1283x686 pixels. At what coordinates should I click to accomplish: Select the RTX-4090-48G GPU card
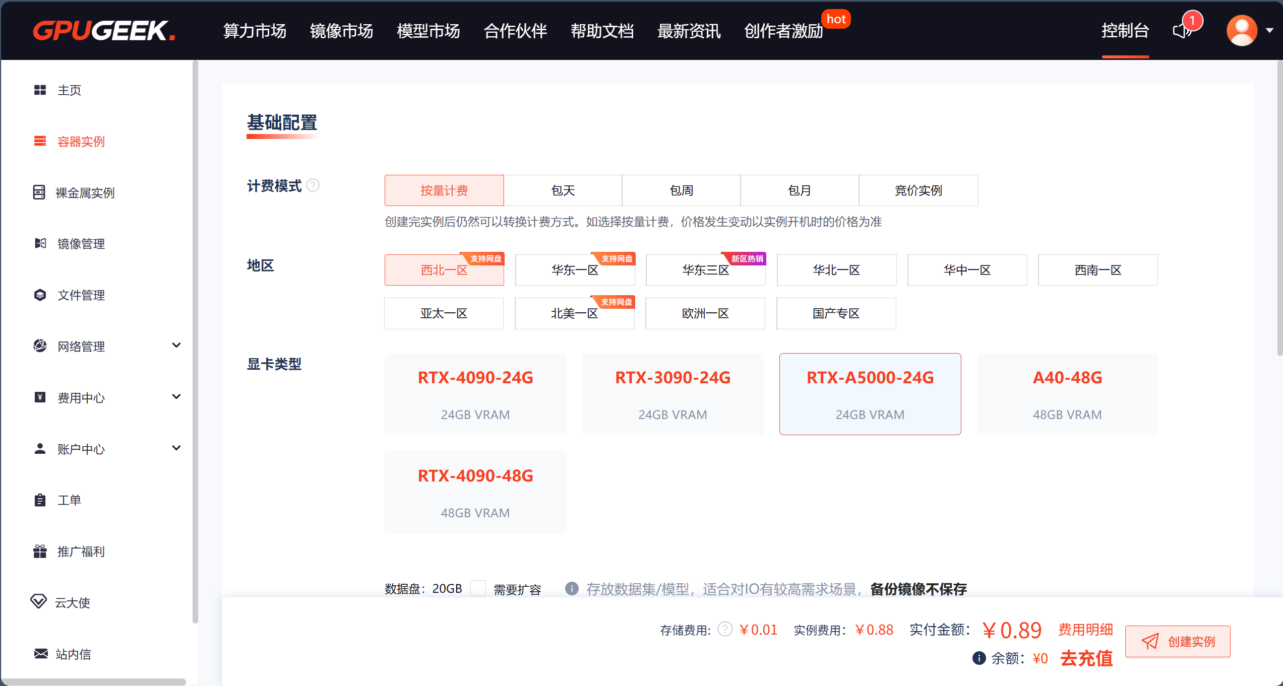pos(475,492)
